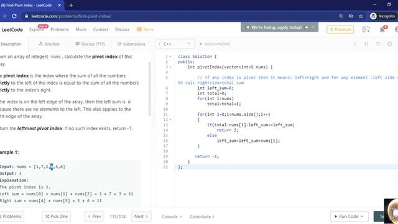The width and height of the screenshot is (398, 224).
Task: Click the address bar URL field
Action: point(178,16)
